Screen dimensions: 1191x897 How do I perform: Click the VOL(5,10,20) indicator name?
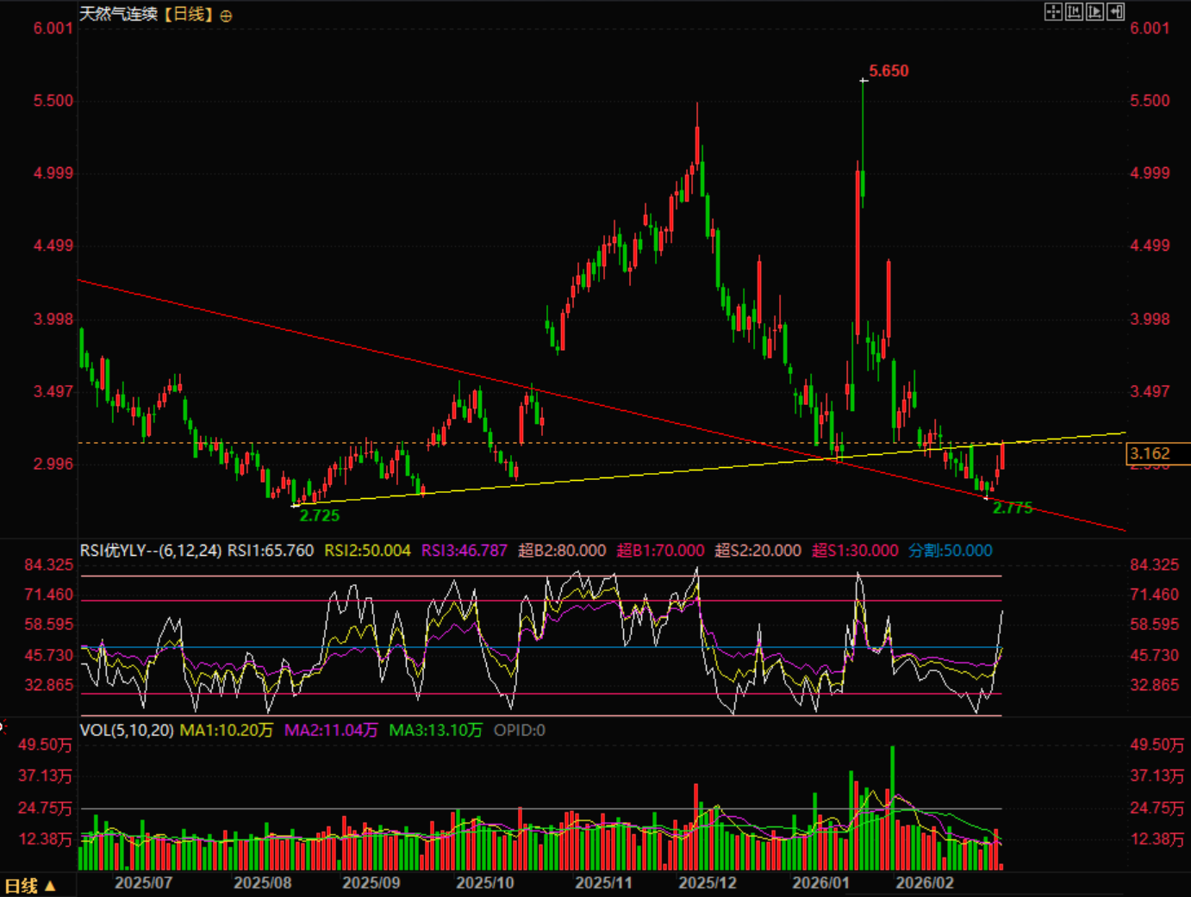click(x=127, y=730)
